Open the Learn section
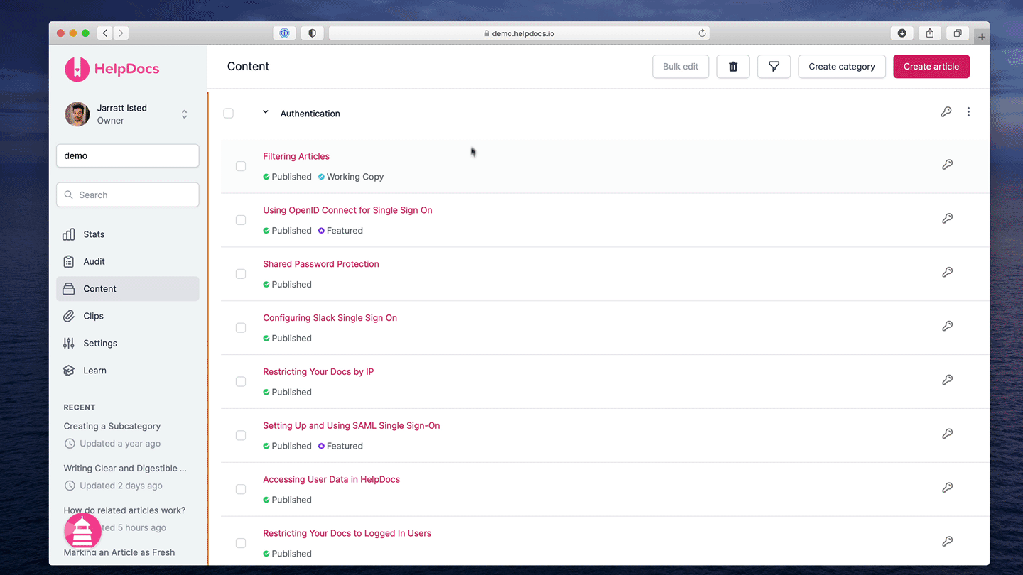1023x575 pixels. coord(128,371)
